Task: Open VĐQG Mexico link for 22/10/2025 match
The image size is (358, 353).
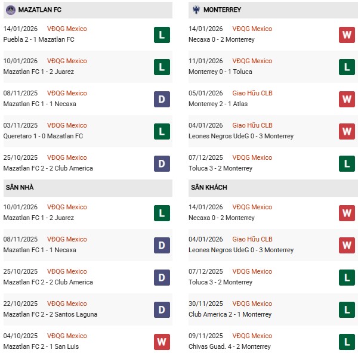Action: (x=67, y=304)
